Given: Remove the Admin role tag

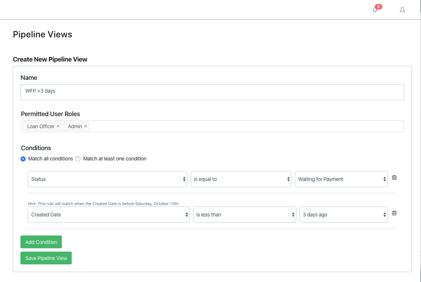Looking at the screenshot, I should coord(86,126).
